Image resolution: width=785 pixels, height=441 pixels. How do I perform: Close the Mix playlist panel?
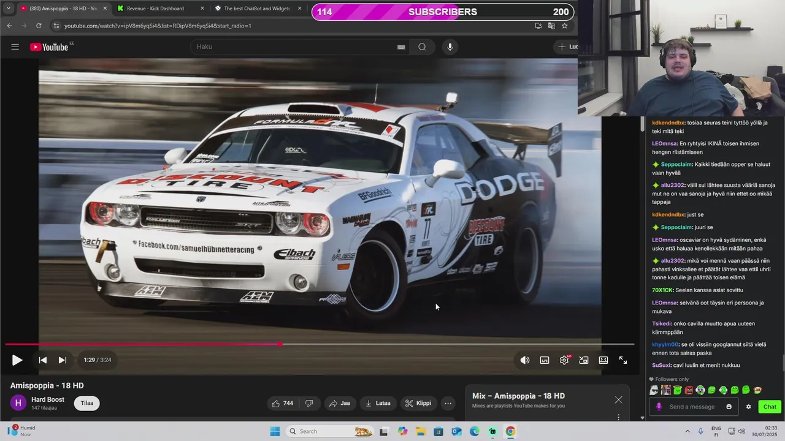pos(618,400)
